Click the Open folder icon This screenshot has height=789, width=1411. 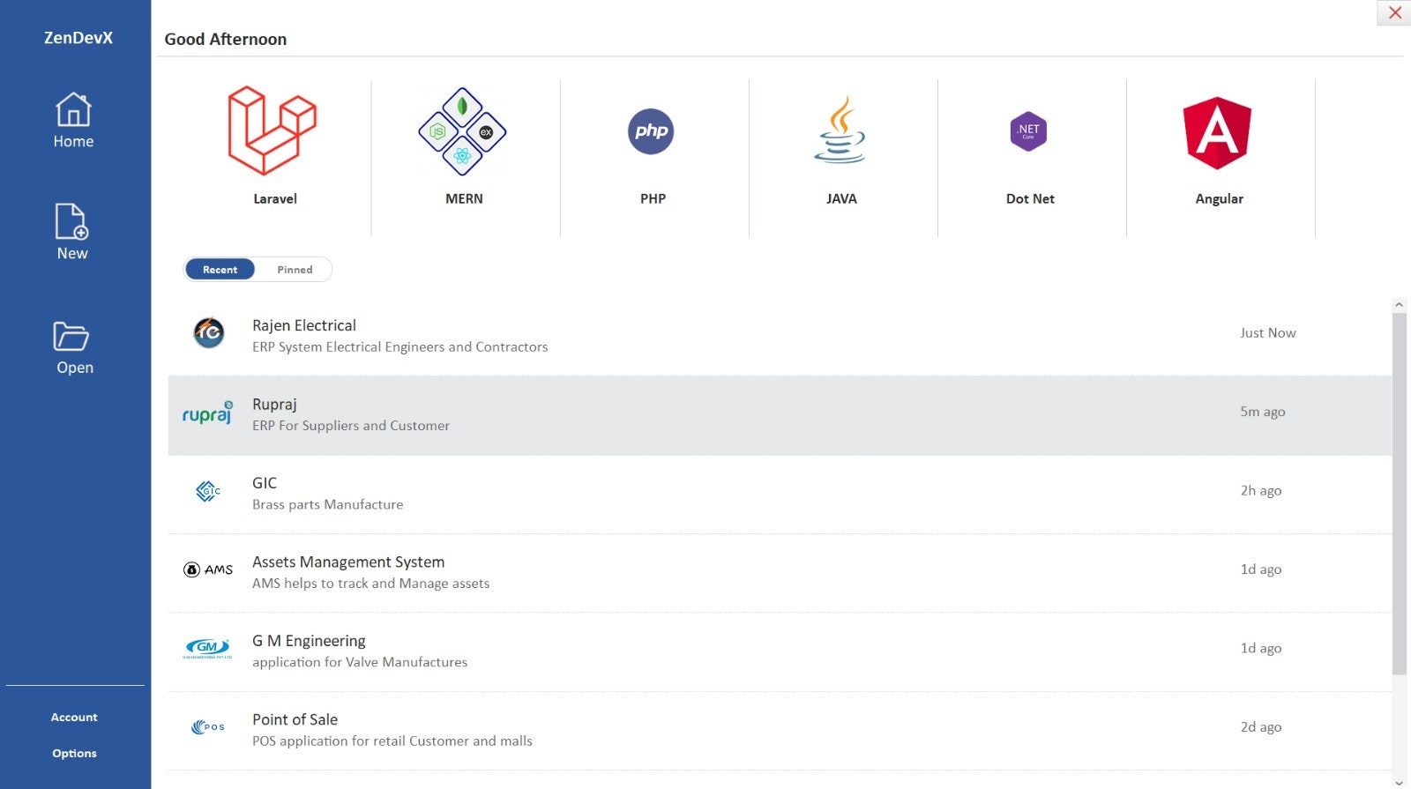(x=71, y=337)
